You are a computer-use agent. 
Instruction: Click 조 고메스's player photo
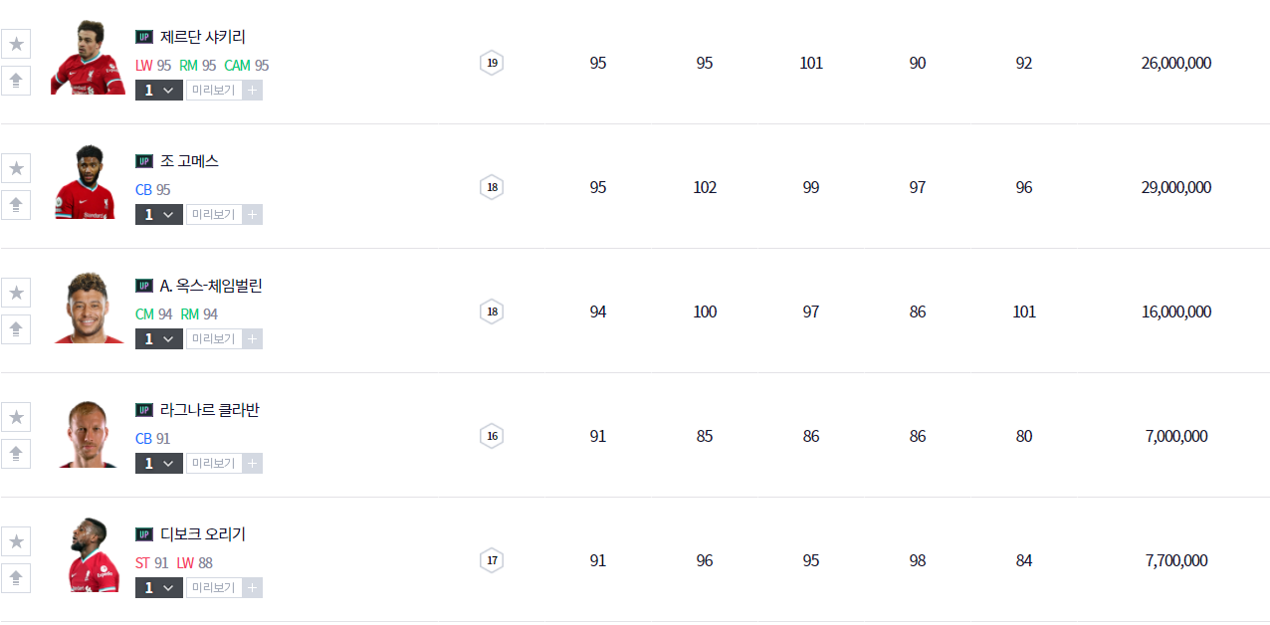(x=86, y=183)
